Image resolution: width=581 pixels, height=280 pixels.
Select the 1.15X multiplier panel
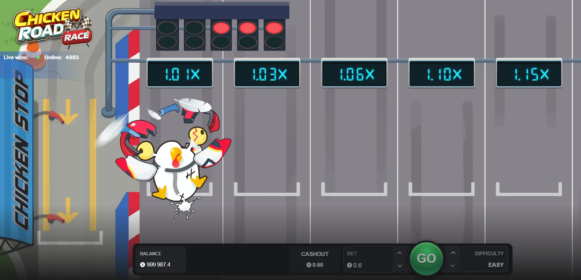(x=529, y=73)
